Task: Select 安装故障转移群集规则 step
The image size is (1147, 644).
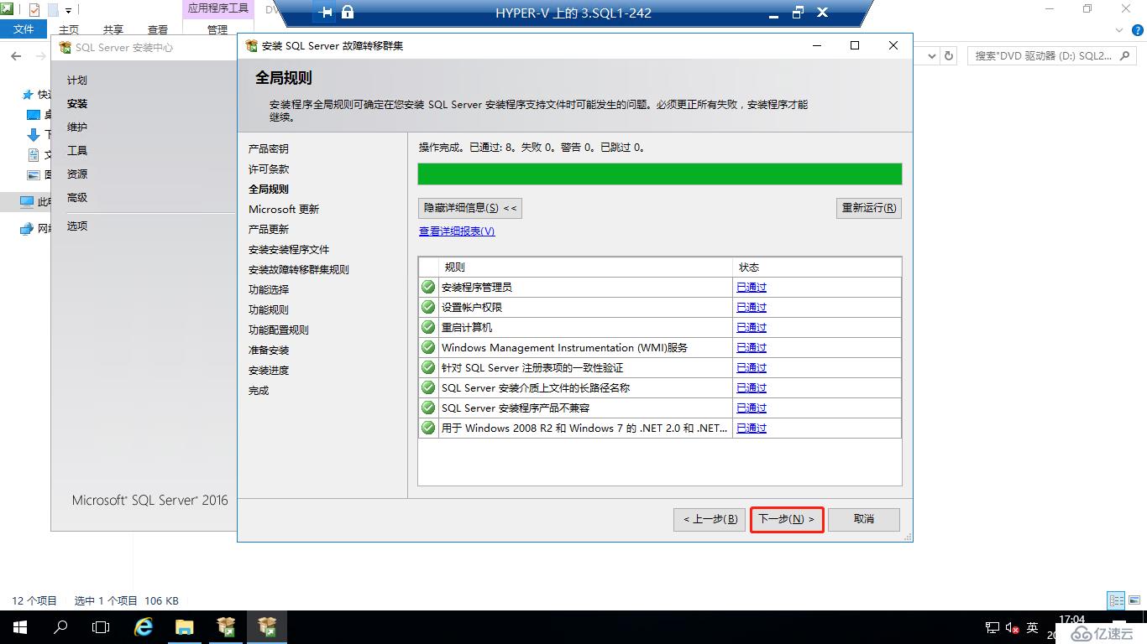Action: coord(299,269)
